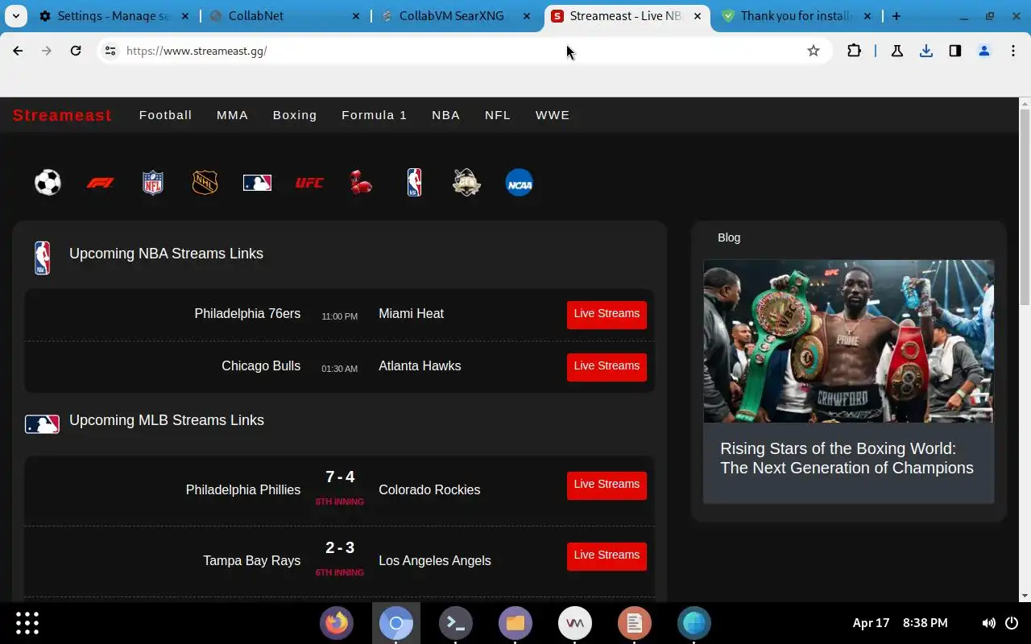The width and height of the screenshot is (1031, 644).
Task: Open Live Streams for Phillies vs Rockies
Action: tap(607, 485)
